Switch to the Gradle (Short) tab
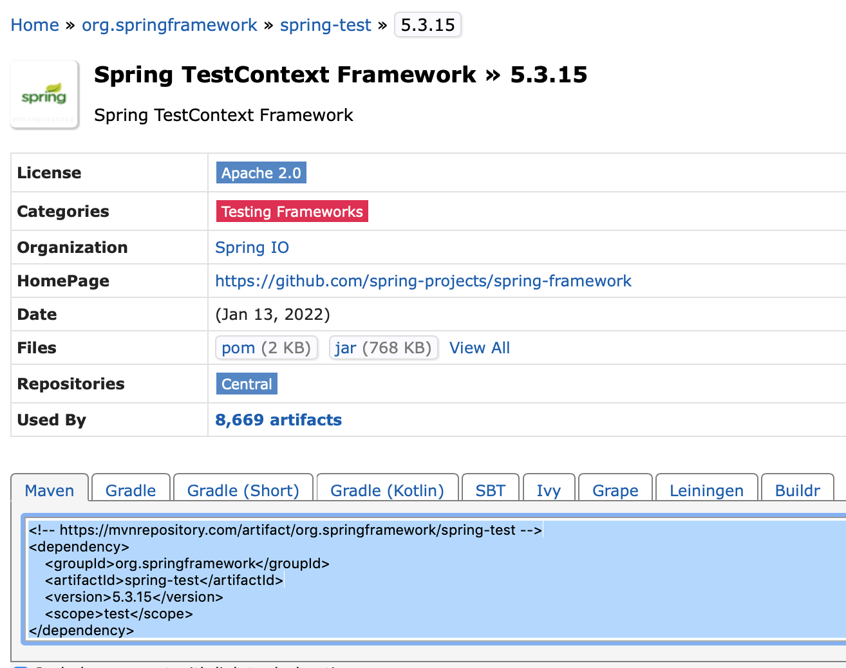The image size is (846, 668). pos(243,490)
